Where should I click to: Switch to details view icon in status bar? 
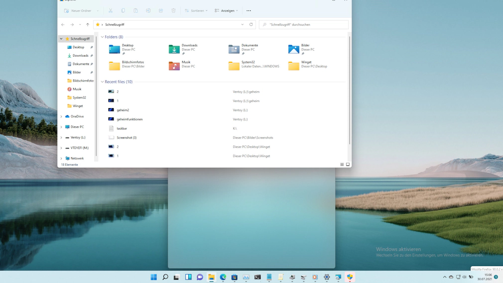point(342,164)
